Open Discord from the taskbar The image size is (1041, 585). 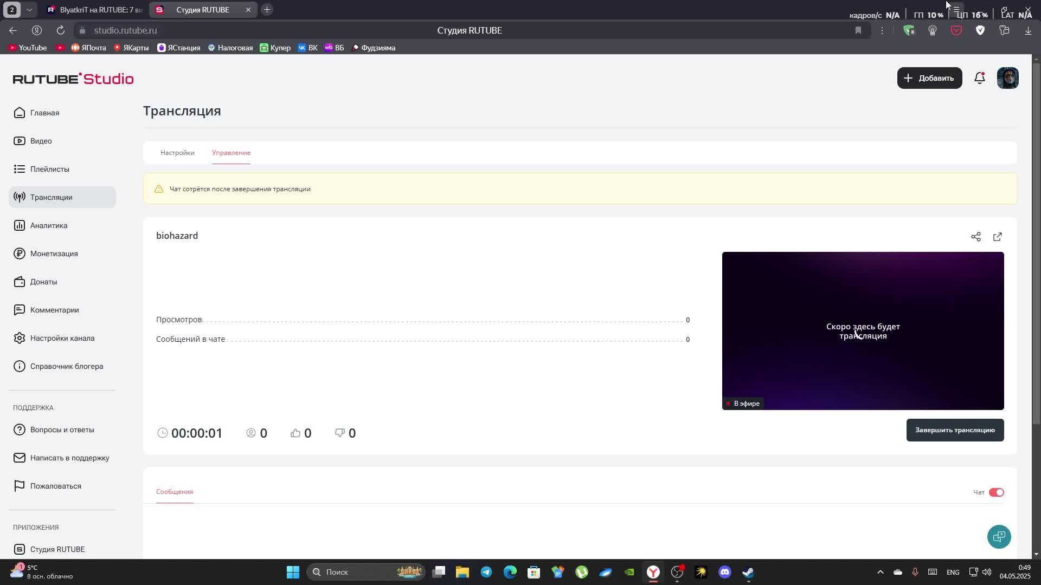click(x=725, y=572)
